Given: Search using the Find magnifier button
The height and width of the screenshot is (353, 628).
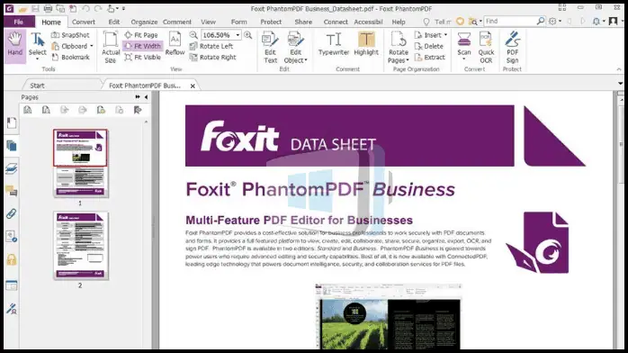Looking at the screenshot, I should 541,21.
